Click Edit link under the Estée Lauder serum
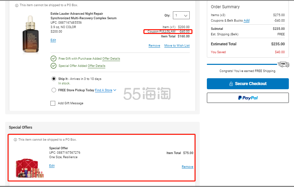 pos(53,40)
